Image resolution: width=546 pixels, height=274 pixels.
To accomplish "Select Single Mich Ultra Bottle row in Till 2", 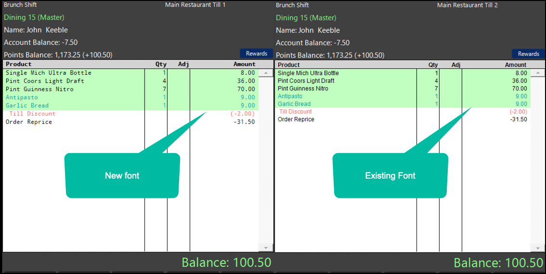I will point(403,73).
